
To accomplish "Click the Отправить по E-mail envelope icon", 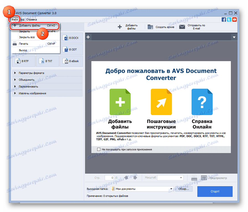I will [182, 27].
